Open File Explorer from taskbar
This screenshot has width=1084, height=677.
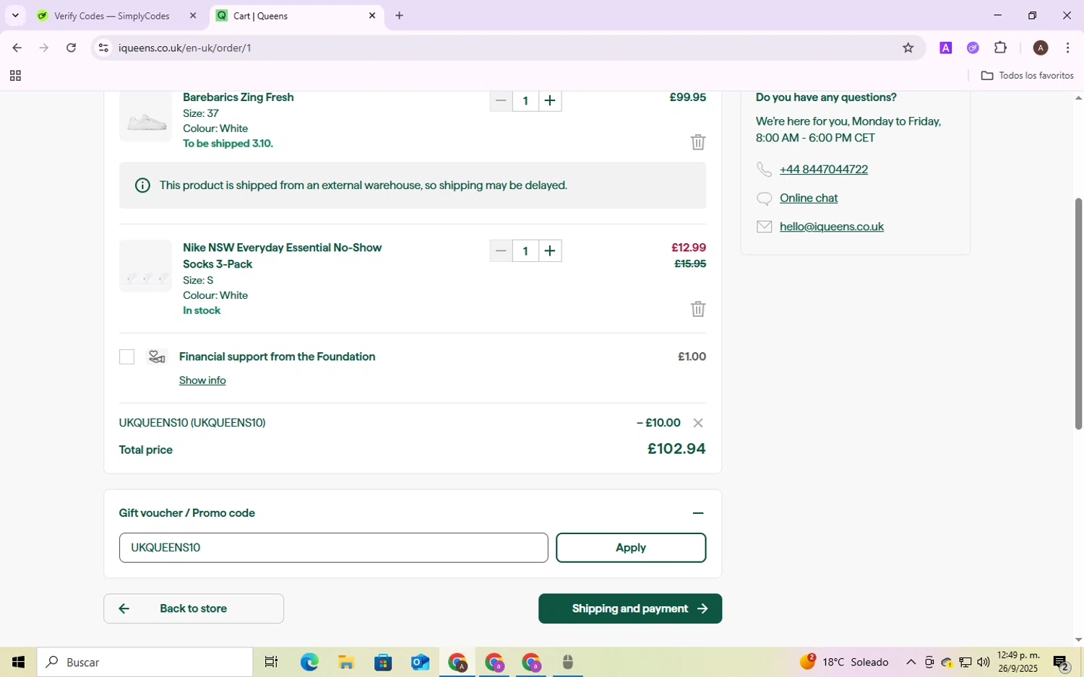(346, 662)
